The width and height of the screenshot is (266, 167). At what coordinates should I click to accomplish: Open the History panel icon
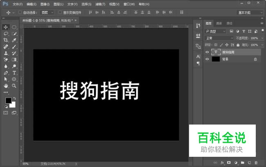198,26
